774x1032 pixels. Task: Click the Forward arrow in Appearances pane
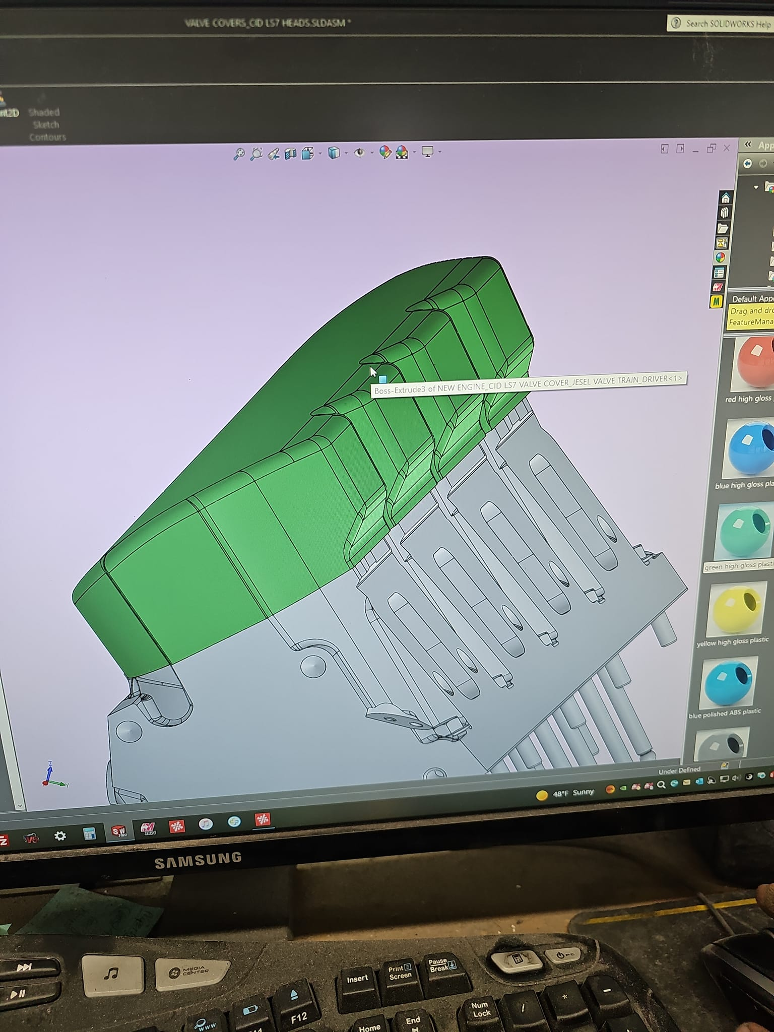point(763,163)
